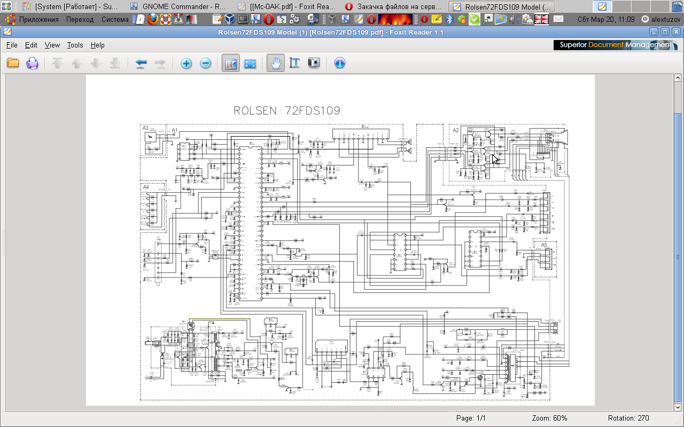Open the text editor notepad launcher
The image size is (684, 427).
217,19
